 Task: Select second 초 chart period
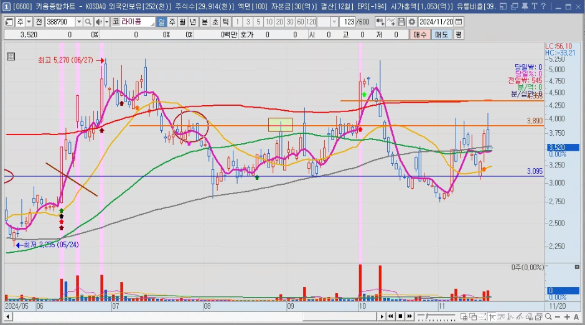(x=215, y=22)
